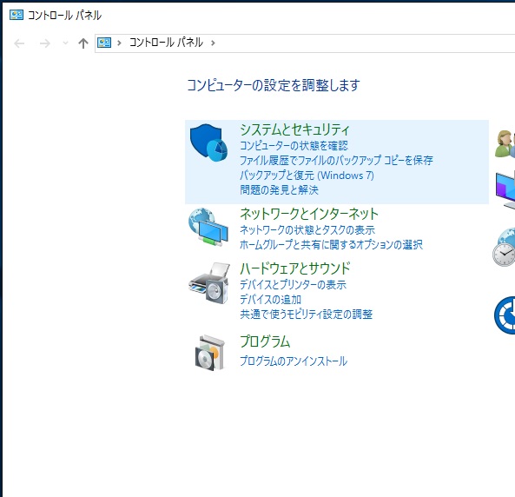Open Network and Internet globe icon
Image resolution: width=515 pixels, height=497 pixels.
[208, 227]
